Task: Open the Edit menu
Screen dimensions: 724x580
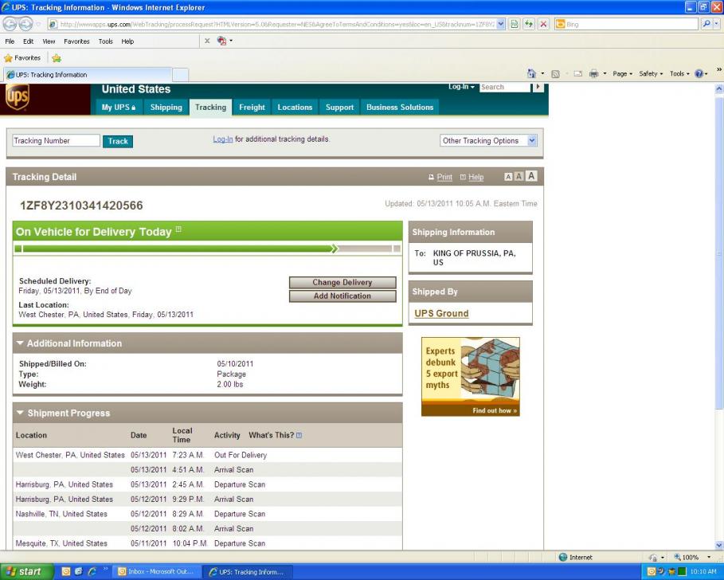Action: click(28, 41)
